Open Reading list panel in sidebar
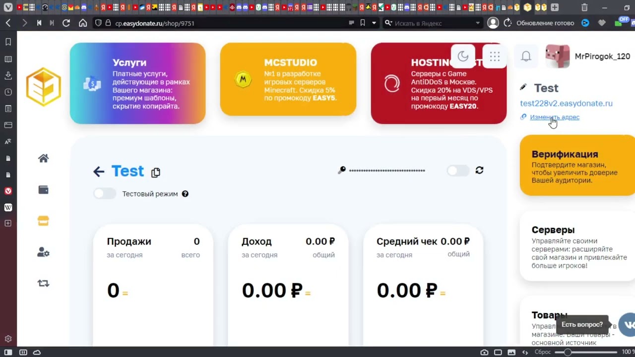635x357 pixels. point(8,59)
